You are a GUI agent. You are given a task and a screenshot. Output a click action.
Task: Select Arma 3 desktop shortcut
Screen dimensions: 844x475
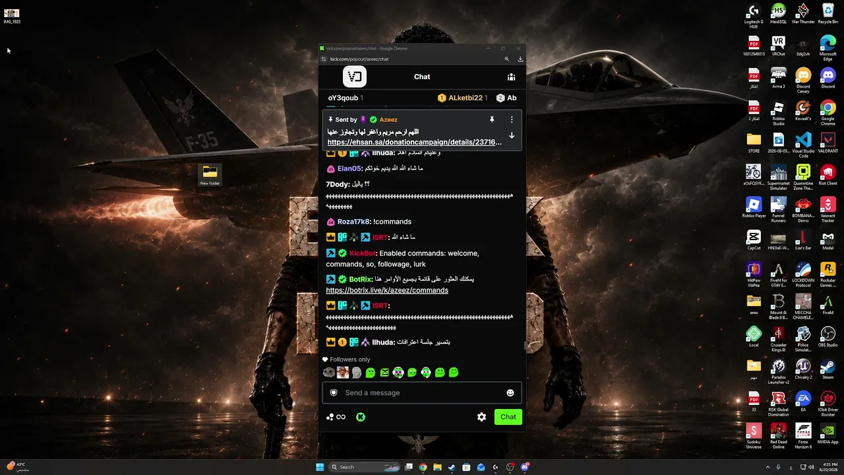pyautogui.click(x=779, y=78)
